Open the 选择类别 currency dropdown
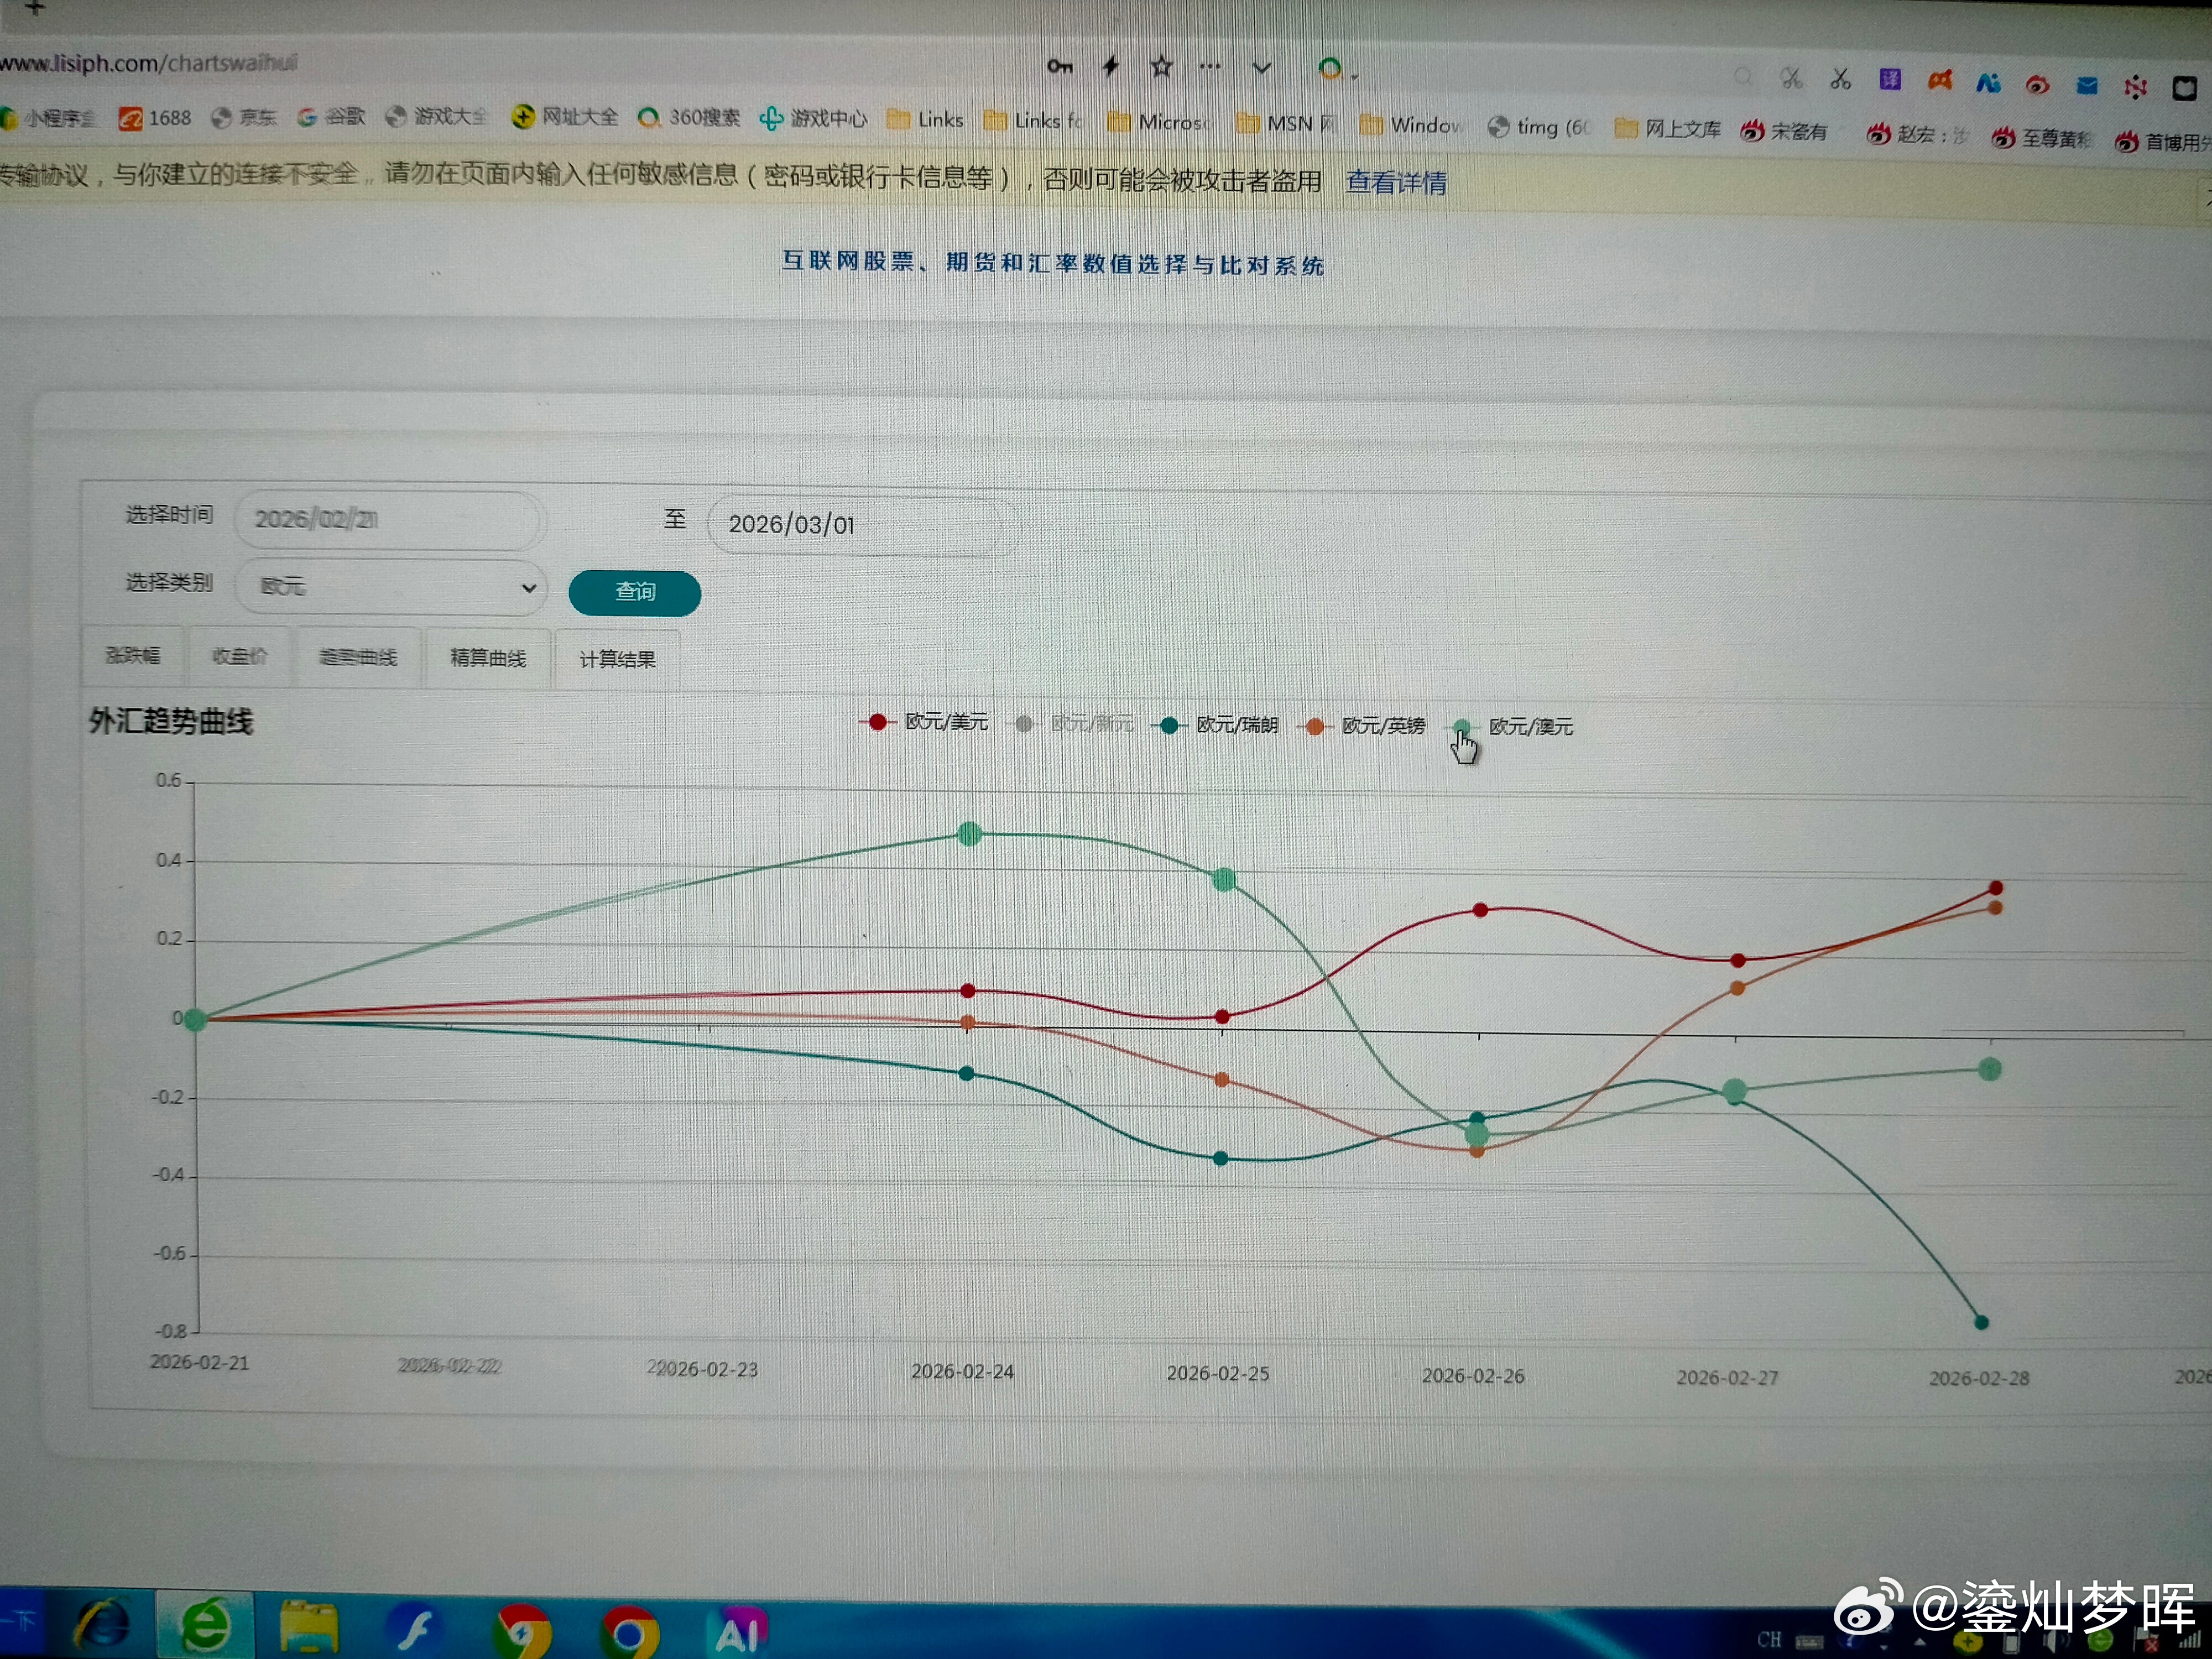 pos(392,587)
